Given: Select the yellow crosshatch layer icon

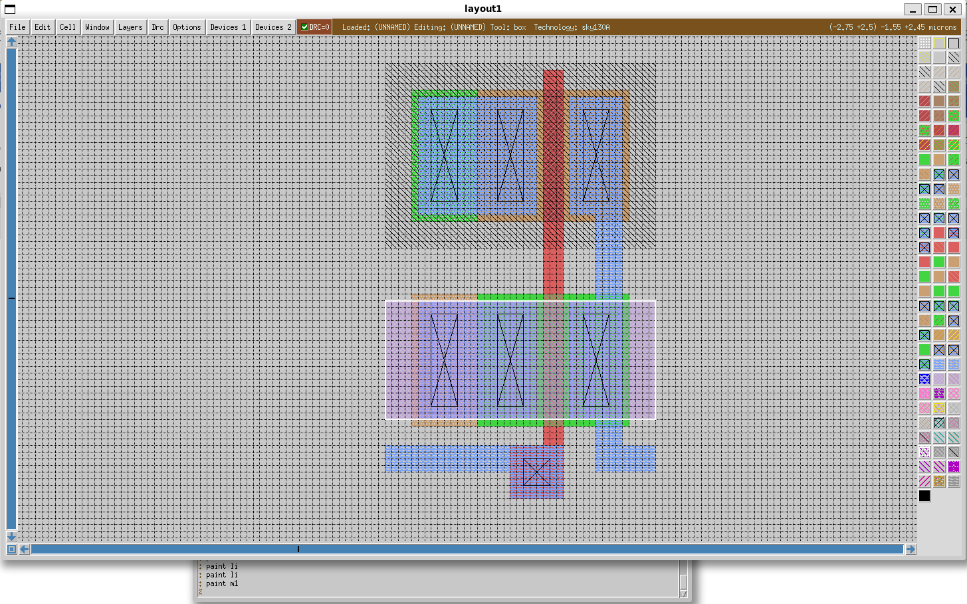Looking at the screenshot, I should [x=939, y=408].
